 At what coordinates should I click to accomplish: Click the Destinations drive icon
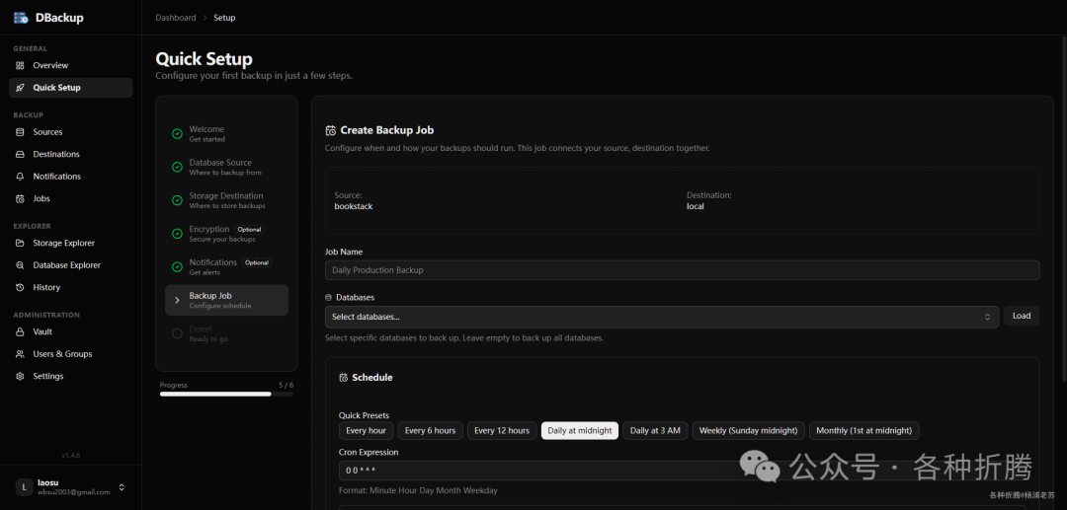21,154
